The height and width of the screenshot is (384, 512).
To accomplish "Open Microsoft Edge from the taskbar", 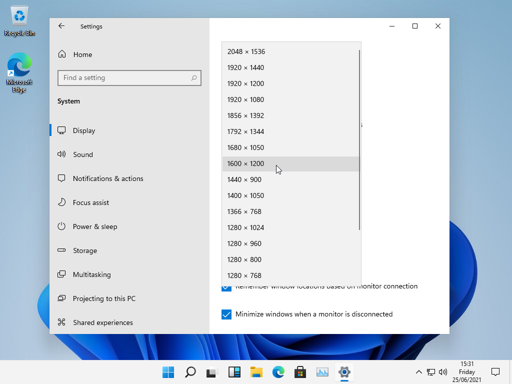I will [x=278, y=372].
